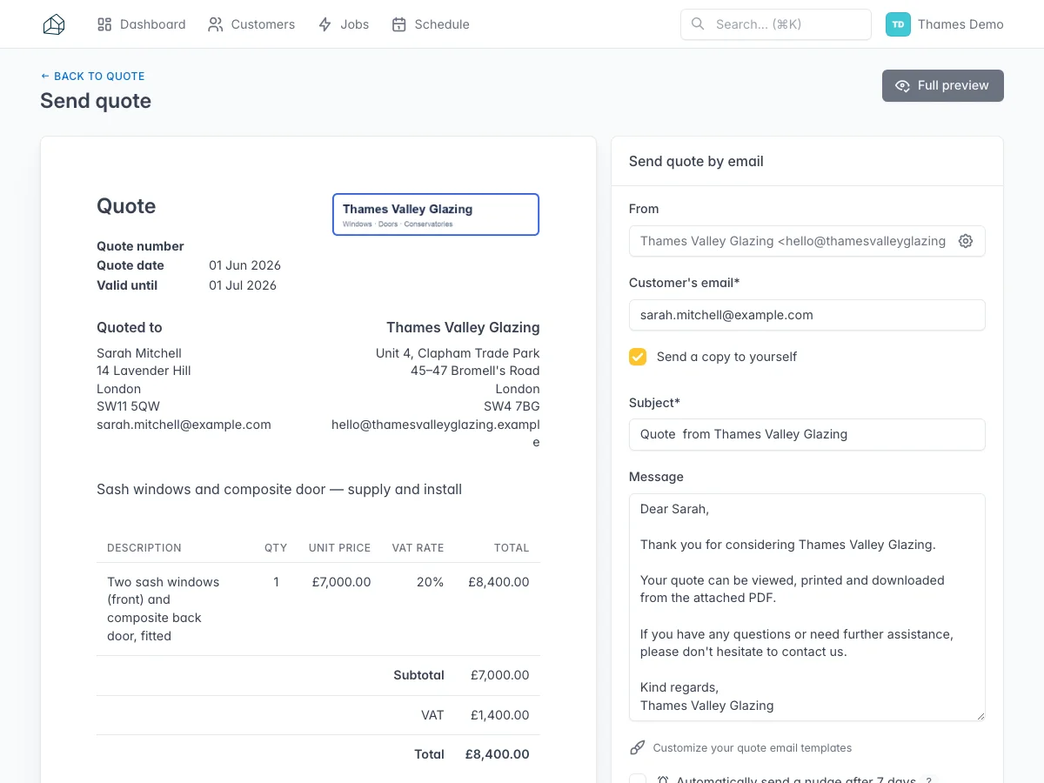Click the Schedule calendar icon
This screenshot has width=1044, height=783.
pos(399,24)
